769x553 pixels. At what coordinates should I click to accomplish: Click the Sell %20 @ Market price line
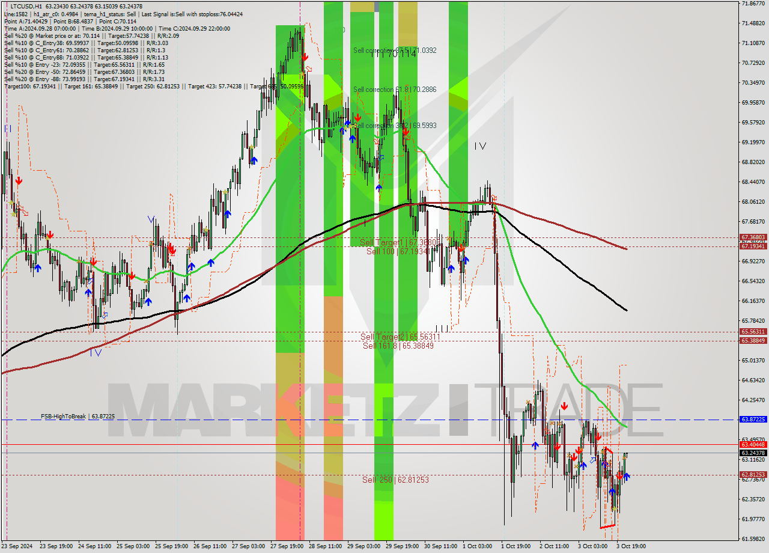coord(91,35)
